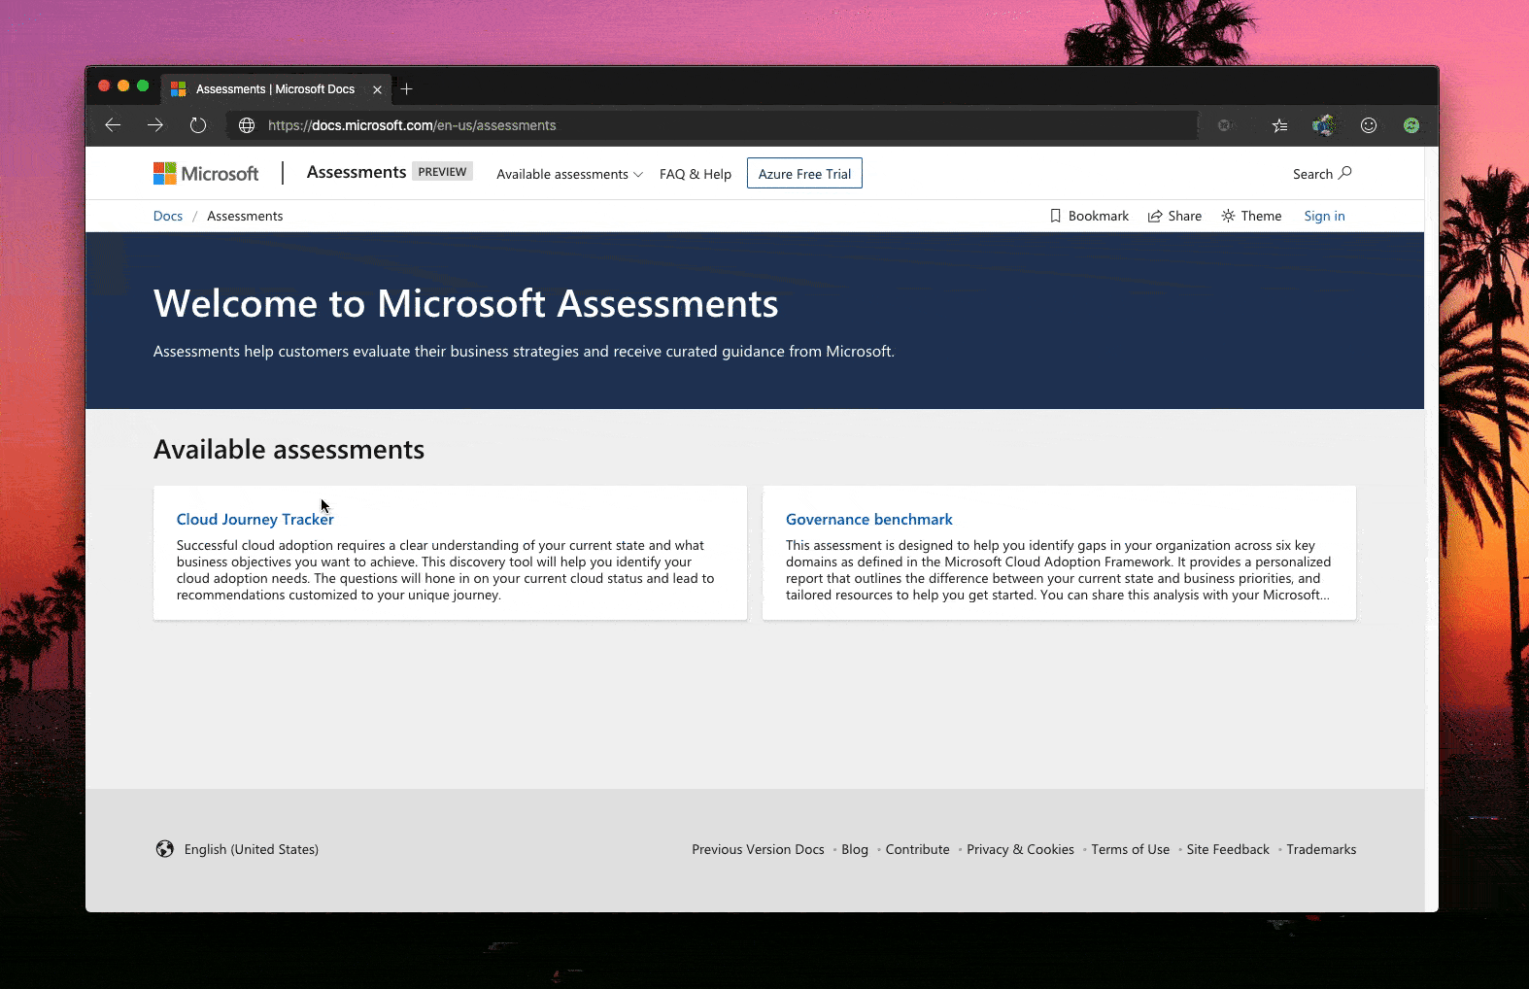Change language via English (United States) link

pyautogui.click(x=252, y=849)
